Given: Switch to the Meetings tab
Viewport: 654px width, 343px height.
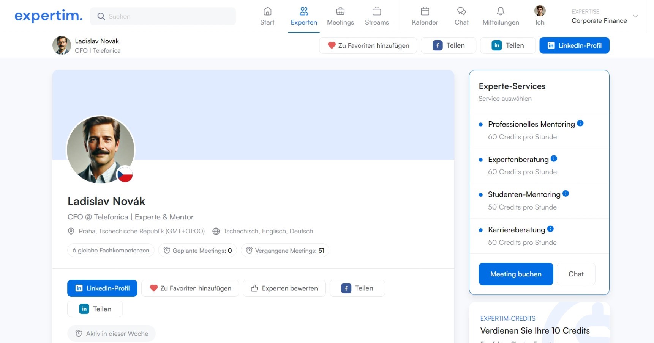Looking at the screenshot, I should [340, 16].
